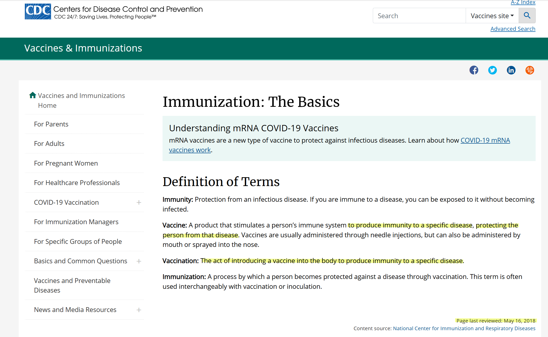This screenshot has height=337, width=548.
Task: Click the home icon in sidebar
Action: point(33,95)
